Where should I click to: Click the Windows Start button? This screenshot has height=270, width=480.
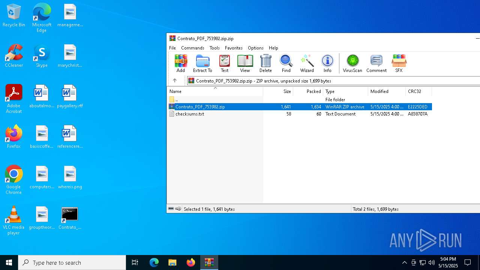[9, 262]
